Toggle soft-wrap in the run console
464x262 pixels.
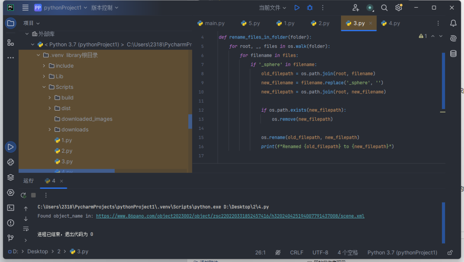tap(26, 229)
